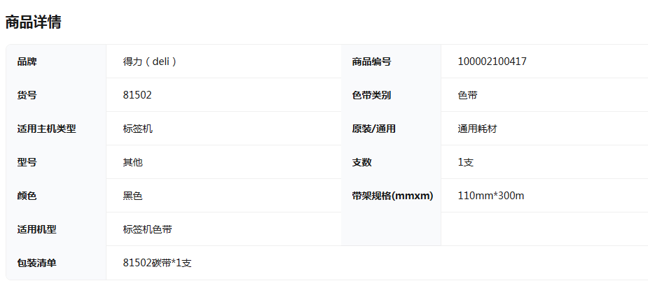Select the 原装/通用 label
This screenshot has width=648, height=281.
tap(373, 129)
